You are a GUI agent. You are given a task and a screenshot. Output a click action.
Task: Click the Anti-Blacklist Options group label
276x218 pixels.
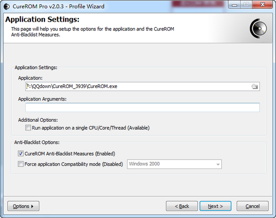[37, 142]
